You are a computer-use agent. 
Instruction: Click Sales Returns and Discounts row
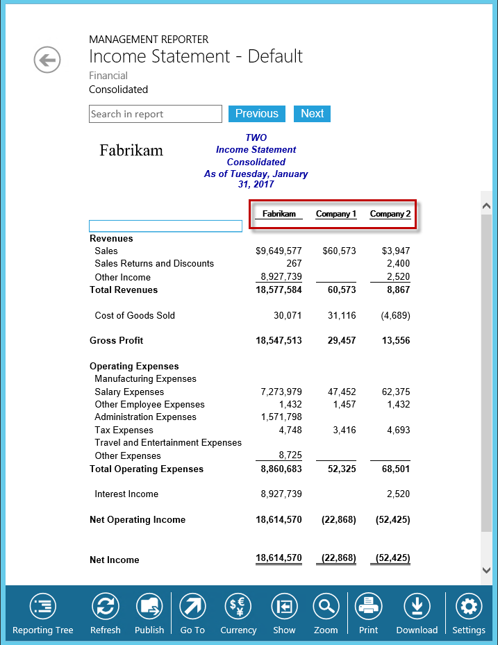(x=154, y=263)
